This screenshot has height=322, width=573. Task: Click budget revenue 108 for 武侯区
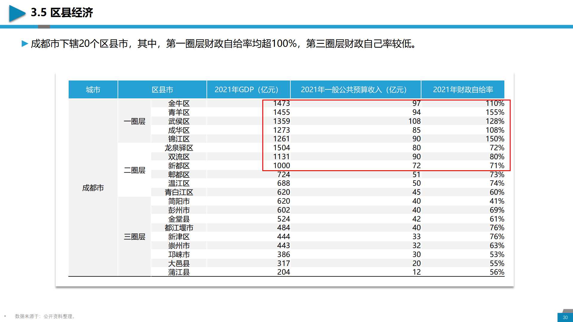point(415,121)
